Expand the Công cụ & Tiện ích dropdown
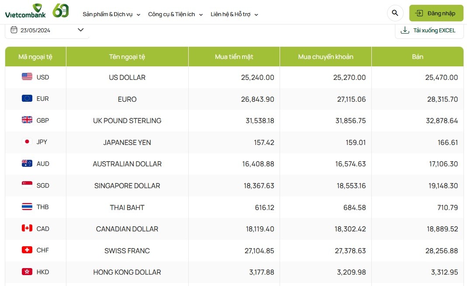This screenshot has height=286, width=467. pos(175,14)
